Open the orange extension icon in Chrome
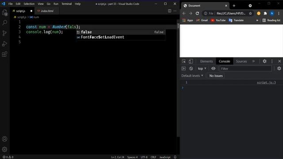Screen dimensions: 283x159 pos(259,13)
